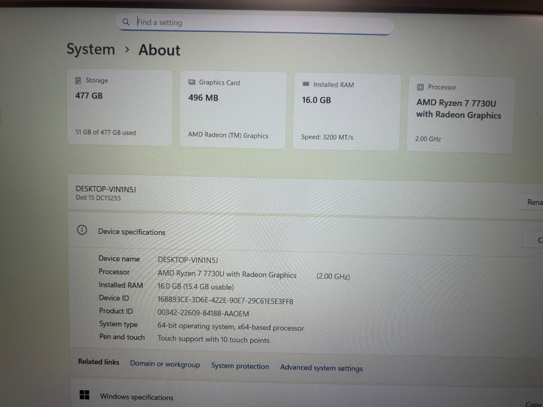Select the DESKTOP-VIN1N5J value beside Device name
Viewport: 543px width, 407px height.
point(188,260)
